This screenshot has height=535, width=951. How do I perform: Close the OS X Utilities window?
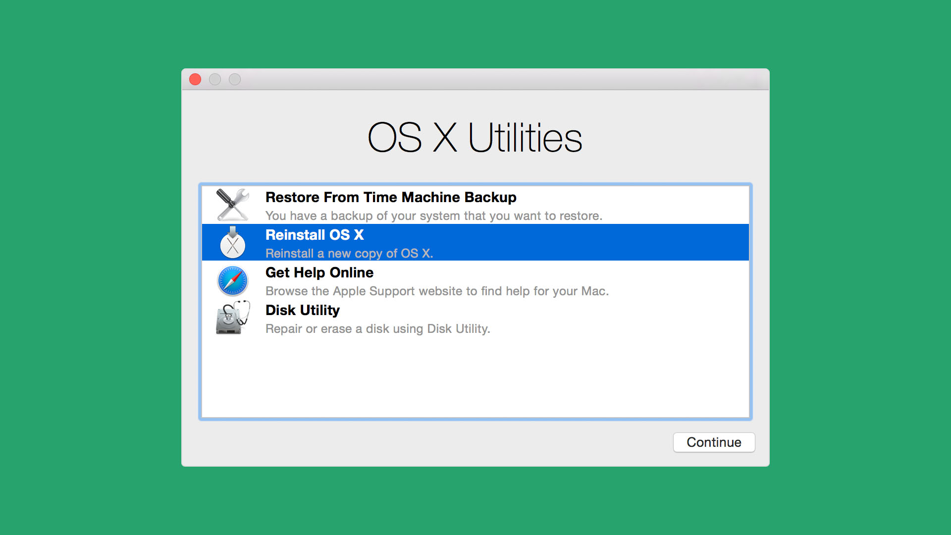point(195,79)
